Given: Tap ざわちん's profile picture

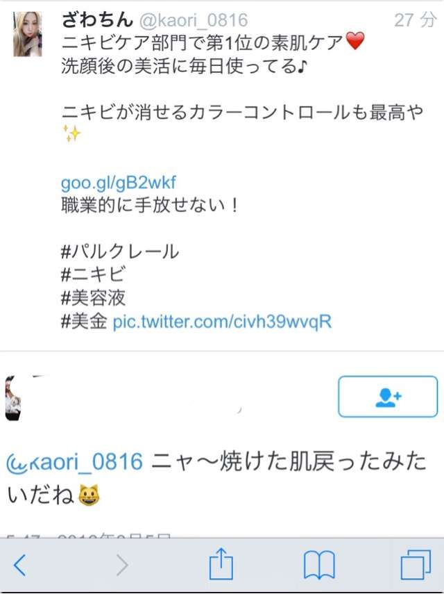Looking at the screenshot, I should tap(27, 34).
